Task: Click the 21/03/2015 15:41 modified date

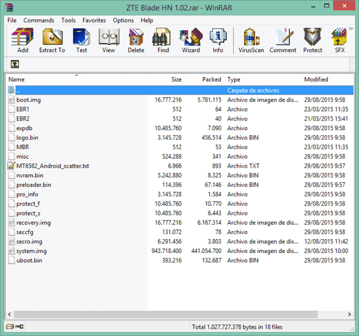Action: pos(326,118)
